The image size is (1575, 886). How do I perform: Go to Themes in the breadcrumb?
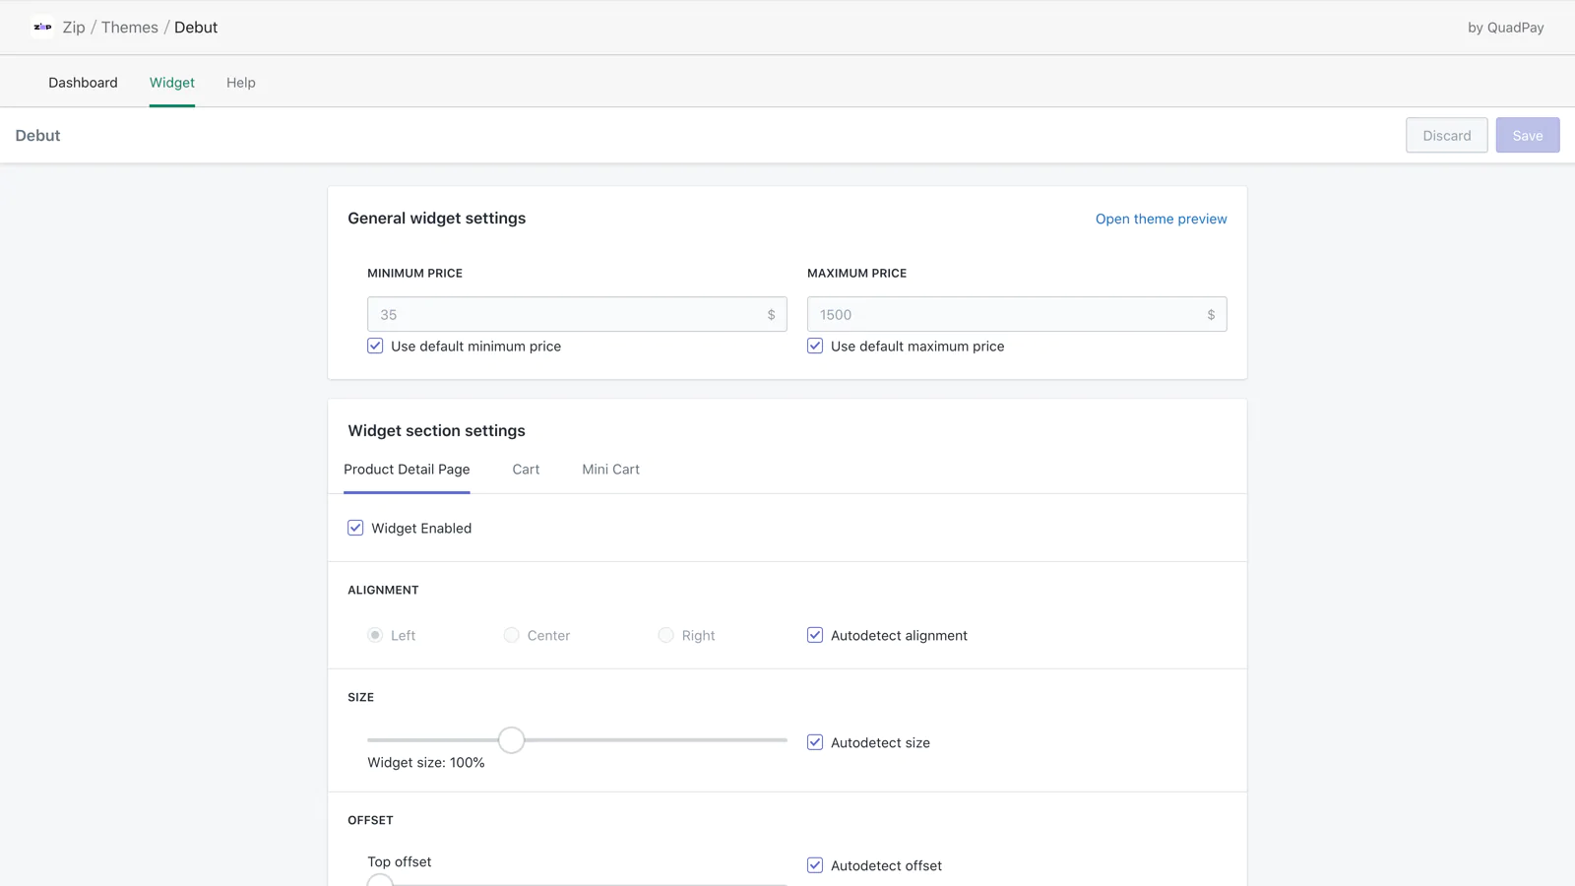[130, 28]
